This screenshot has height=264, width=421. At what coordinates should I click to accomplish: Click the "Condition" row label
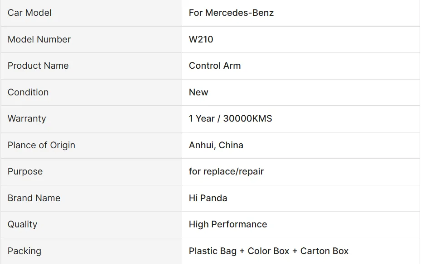(28, 92)
